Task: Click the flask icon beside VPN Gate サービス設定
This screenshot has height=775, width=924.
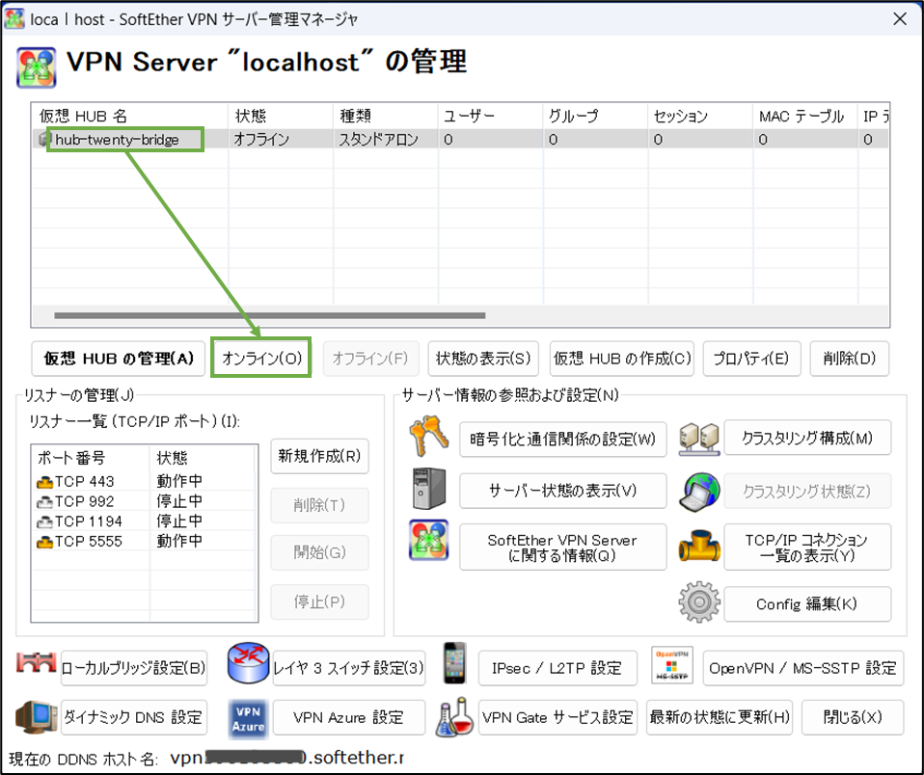Action: pyautogui.click(x=454, y=717)
